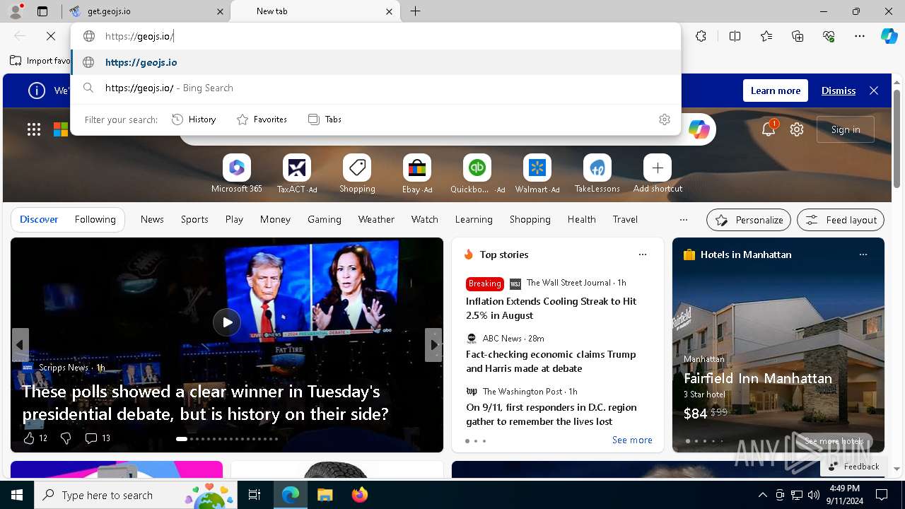The width and height of the screenshot is (905, 509).
Task: Open Inflation Extends Cooling Streak headline
Action: (x=551, y=308)
